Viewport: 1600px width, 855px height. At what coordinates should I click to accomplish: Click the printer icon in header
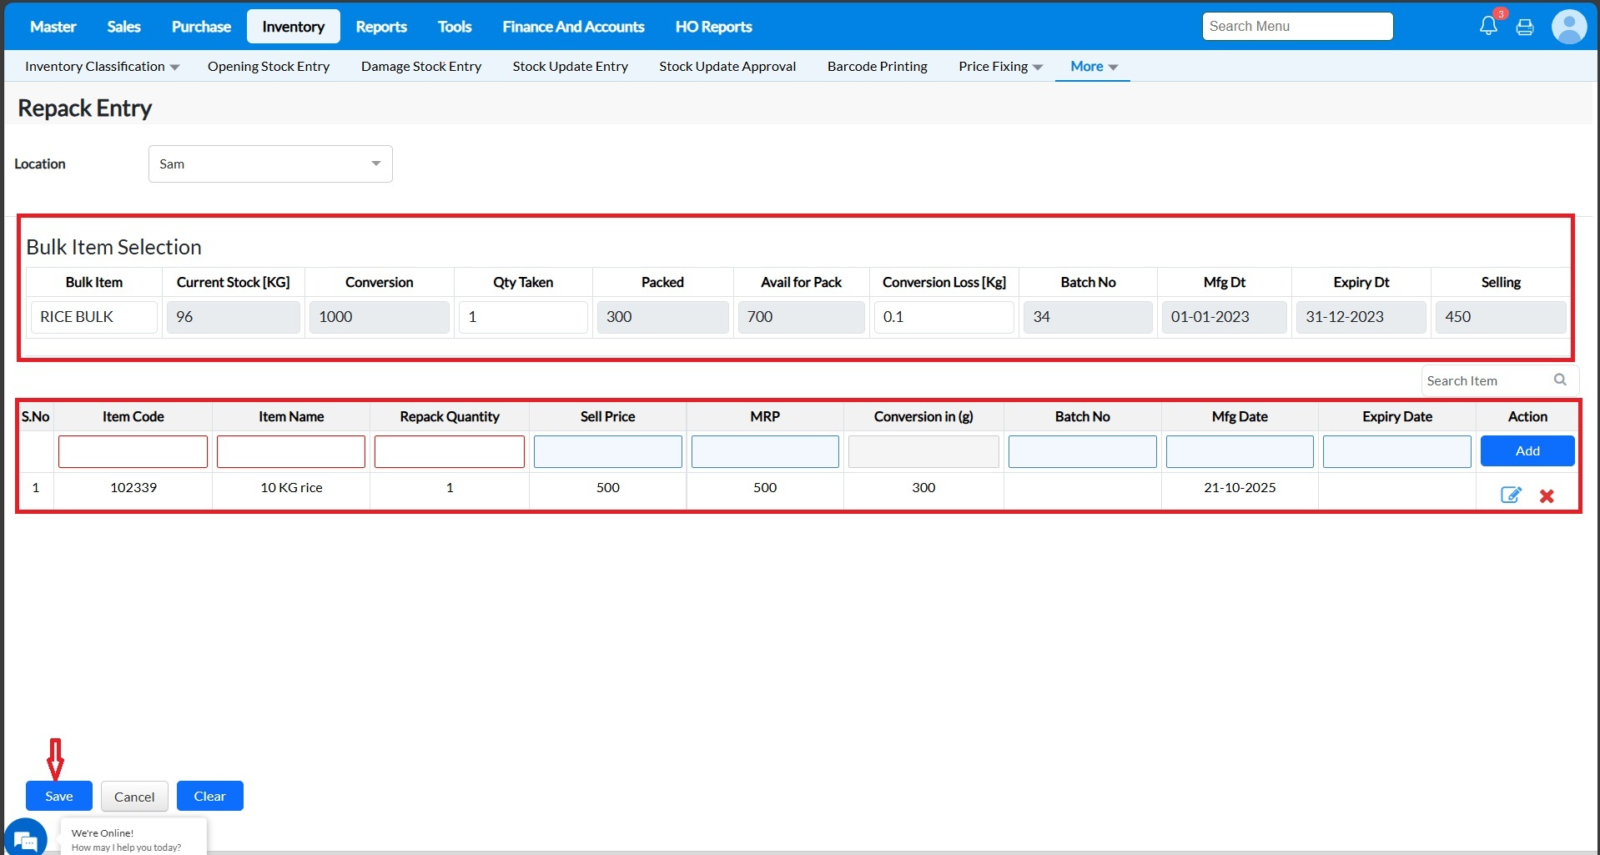coord(1525,28)
